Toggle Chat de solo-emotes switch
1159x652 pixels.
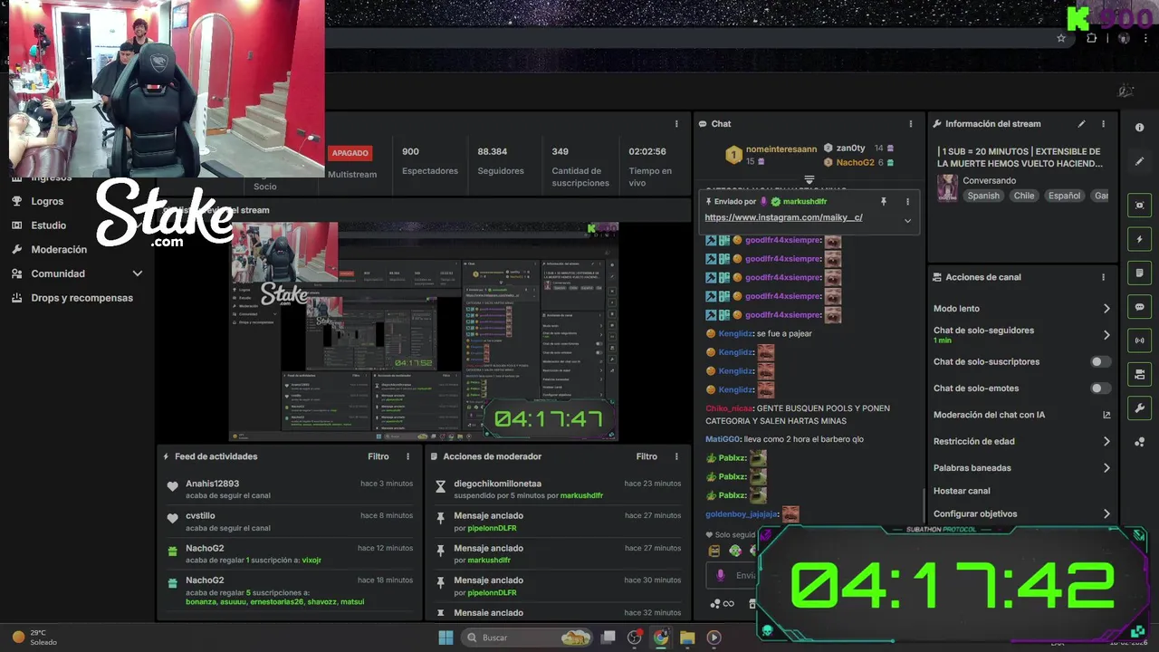(x=1100, y=388)
